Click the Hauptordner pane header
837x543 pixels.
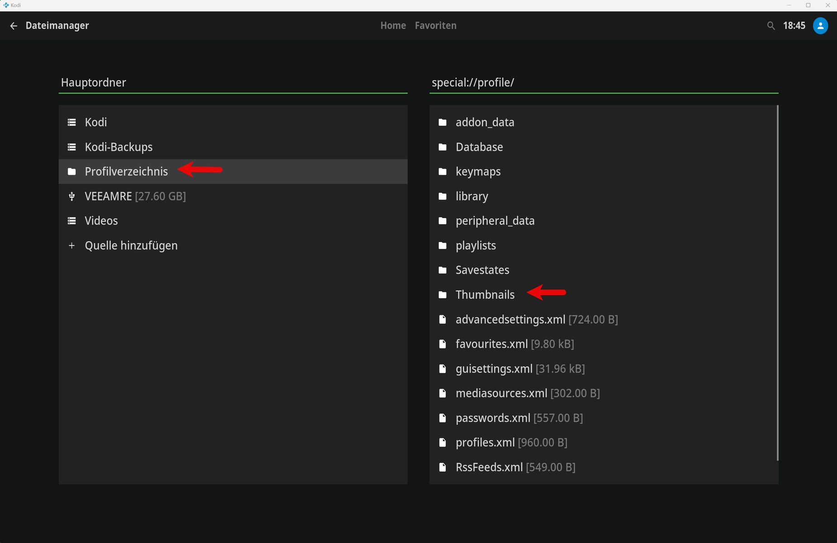click(x=93, y=83)
